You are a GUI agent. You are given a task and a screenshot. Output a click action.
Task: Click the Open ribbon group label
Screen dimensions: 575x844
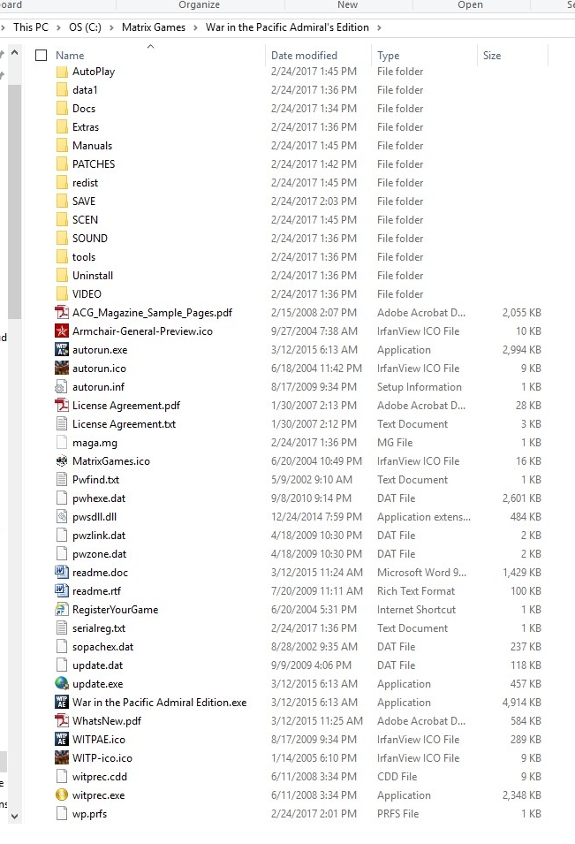(470, 4)
